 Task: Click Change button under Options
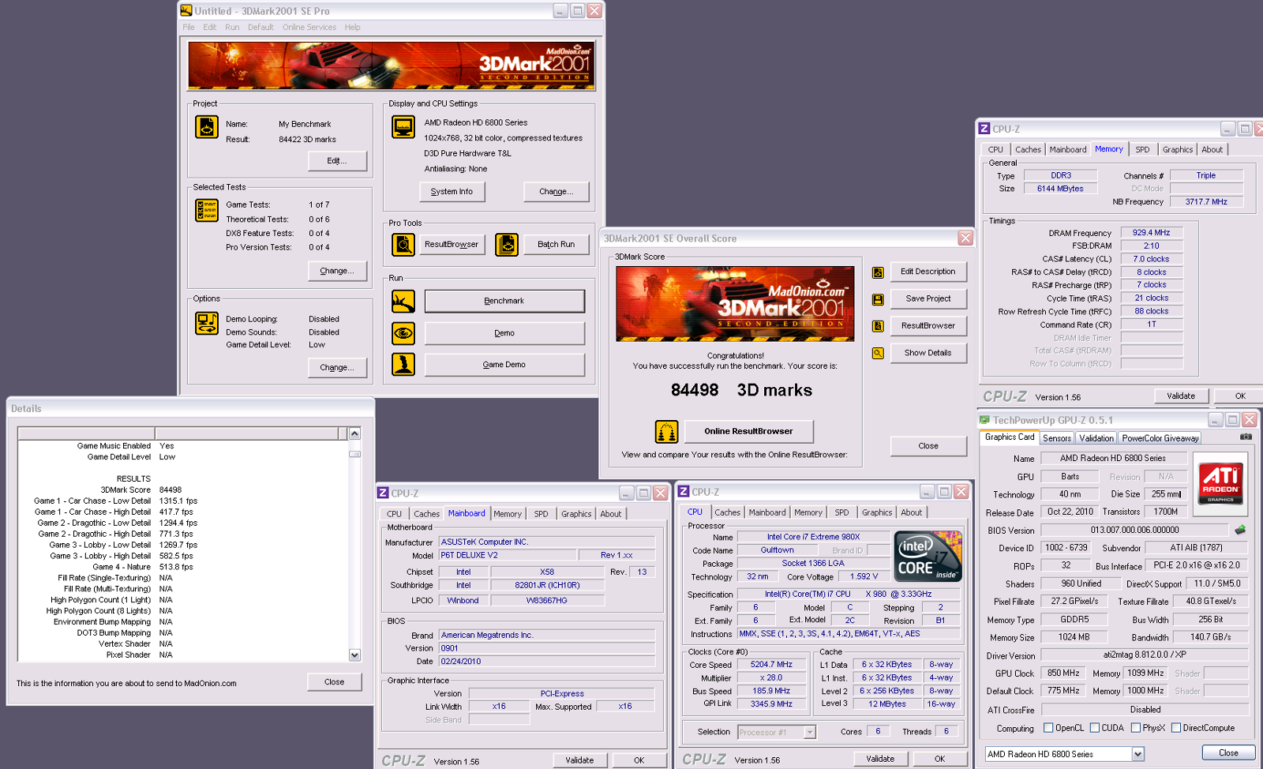pyautogui.click(x=337, y=368)
